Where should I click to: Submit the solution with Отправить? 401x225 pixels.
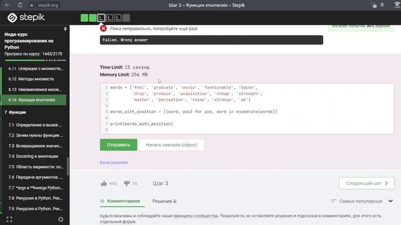click(x=118, y=144)
